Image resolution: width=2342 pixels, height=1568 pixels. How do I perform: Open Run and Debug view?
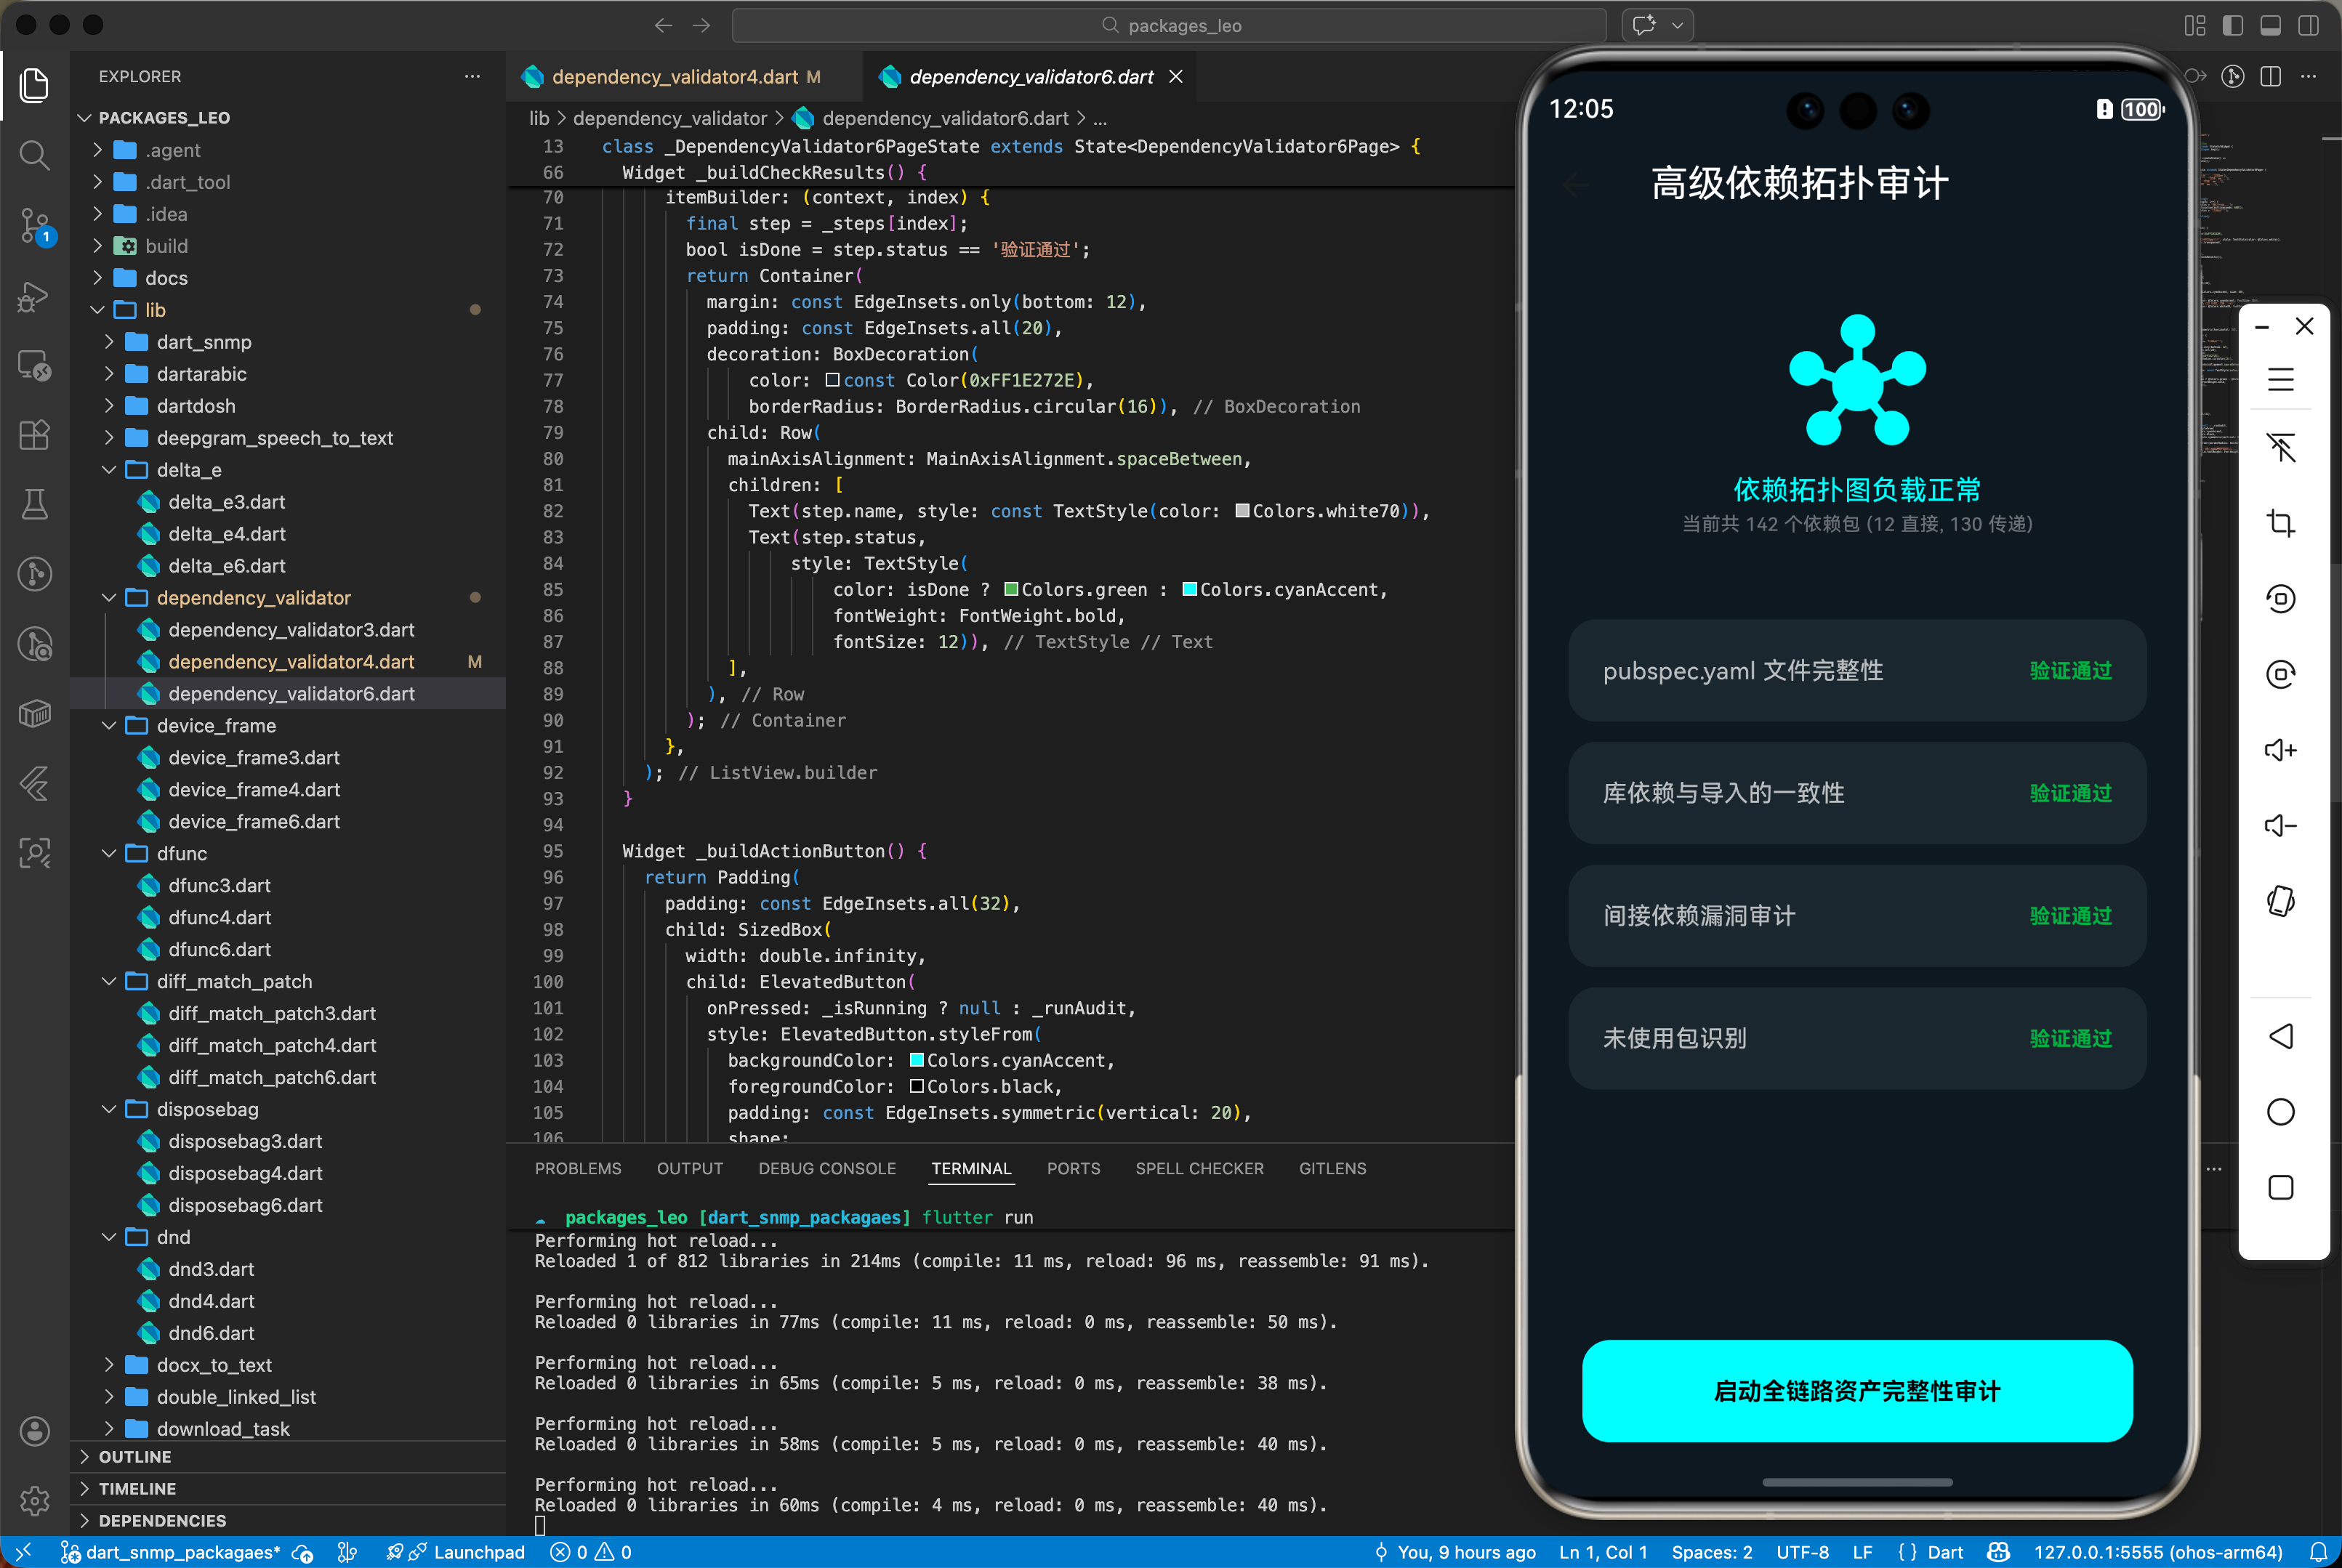coord(34,296)
